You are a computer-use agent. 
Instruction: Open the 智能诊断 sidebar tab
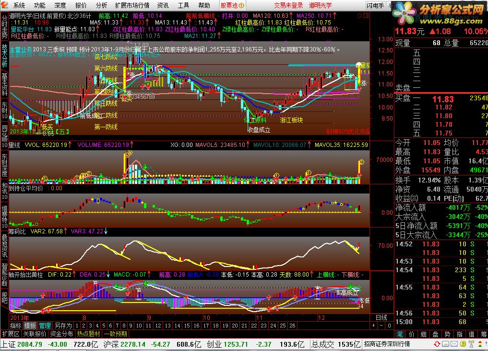[x=4, y=274]
